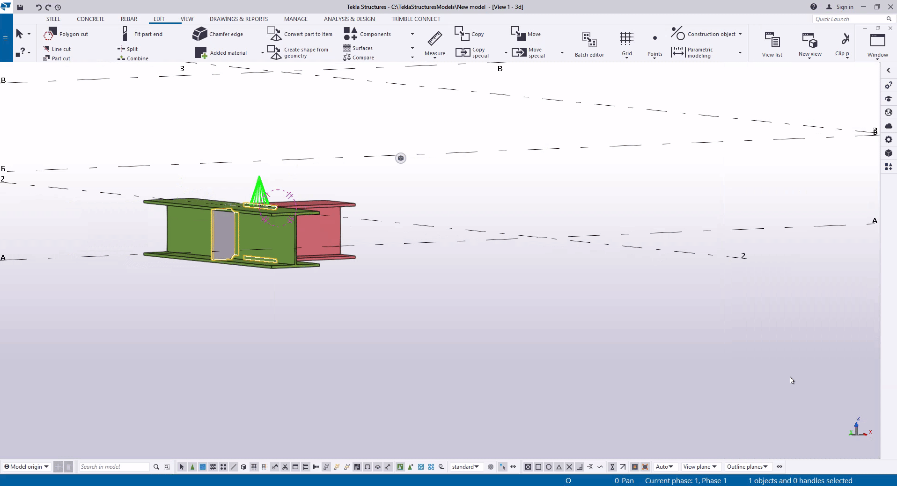Toggle snap to end points square
Screen dimensions: 897x486
(x=538, y=467)
